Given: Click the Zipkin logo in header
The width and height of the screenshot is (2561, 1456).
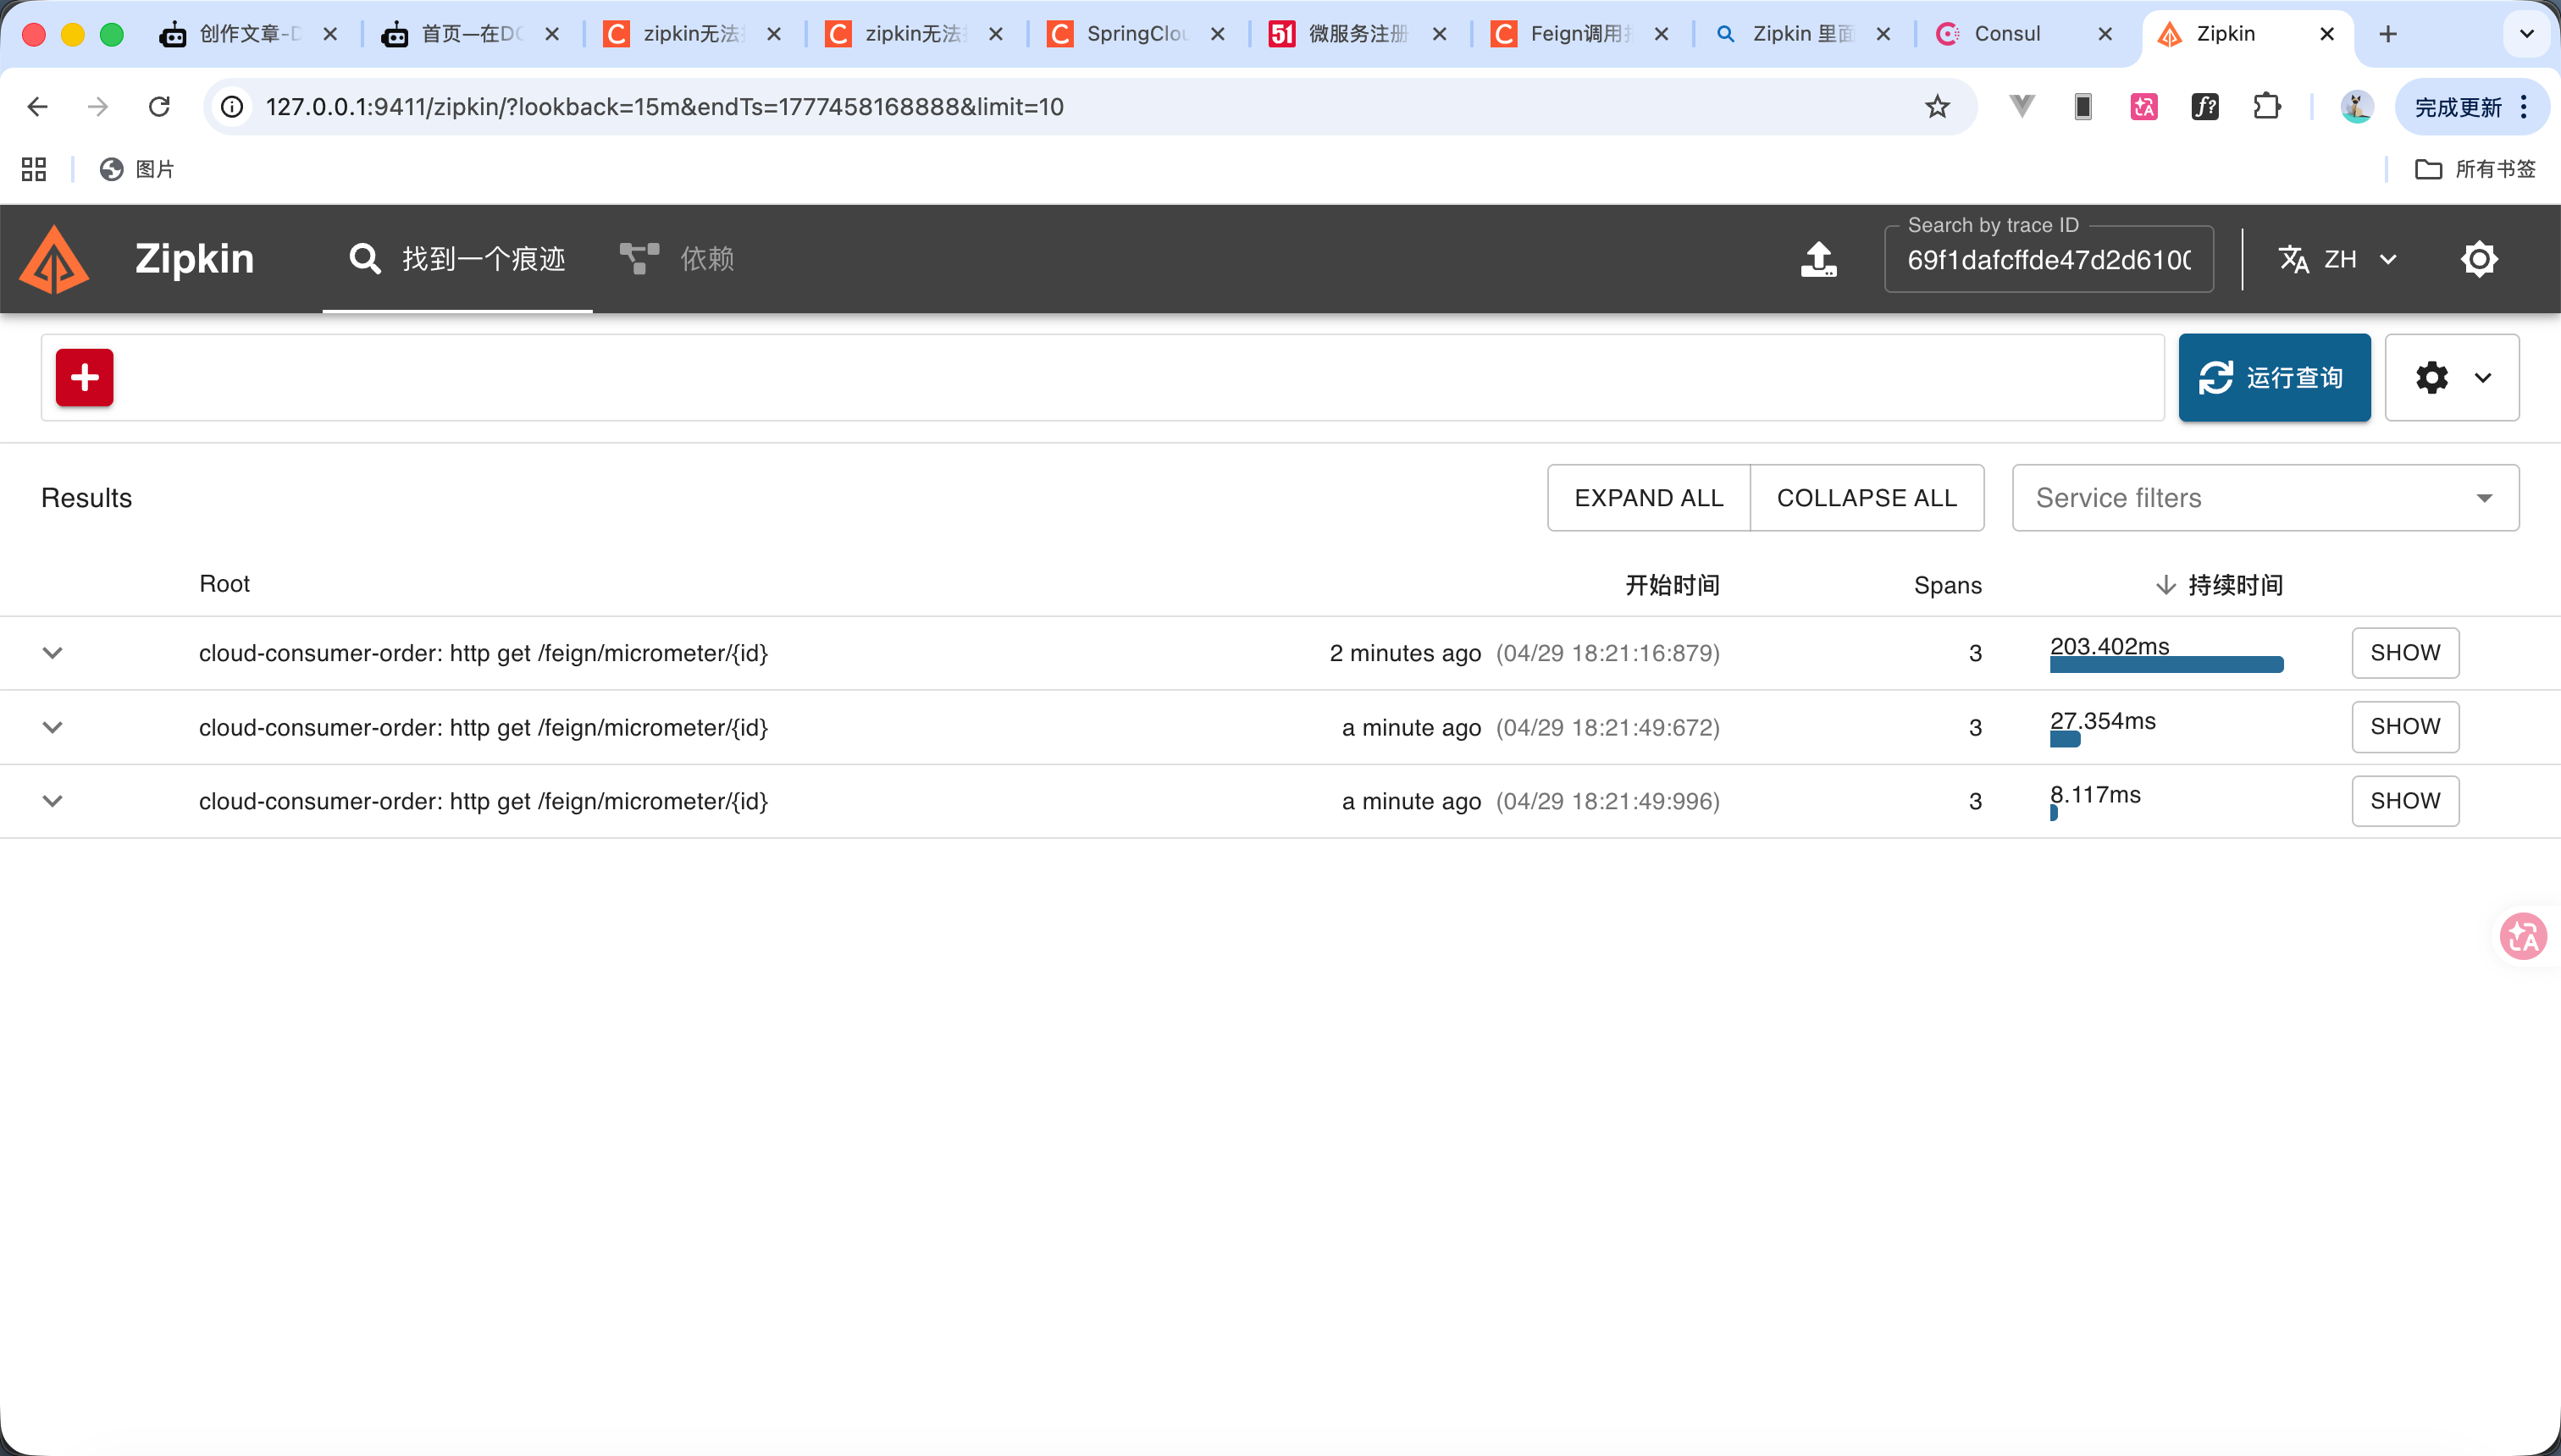Looking at the screenshot, I should point(55,259).
